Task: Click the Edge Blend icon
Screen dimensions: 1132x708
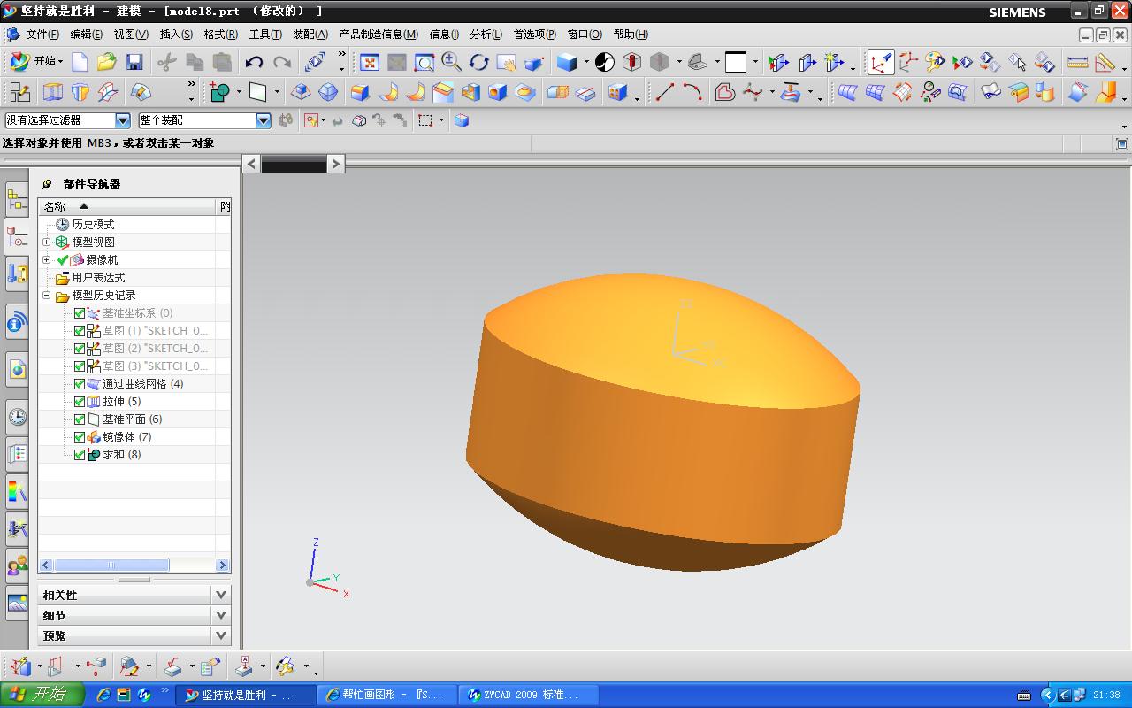Action: click(x=360, y=92)
